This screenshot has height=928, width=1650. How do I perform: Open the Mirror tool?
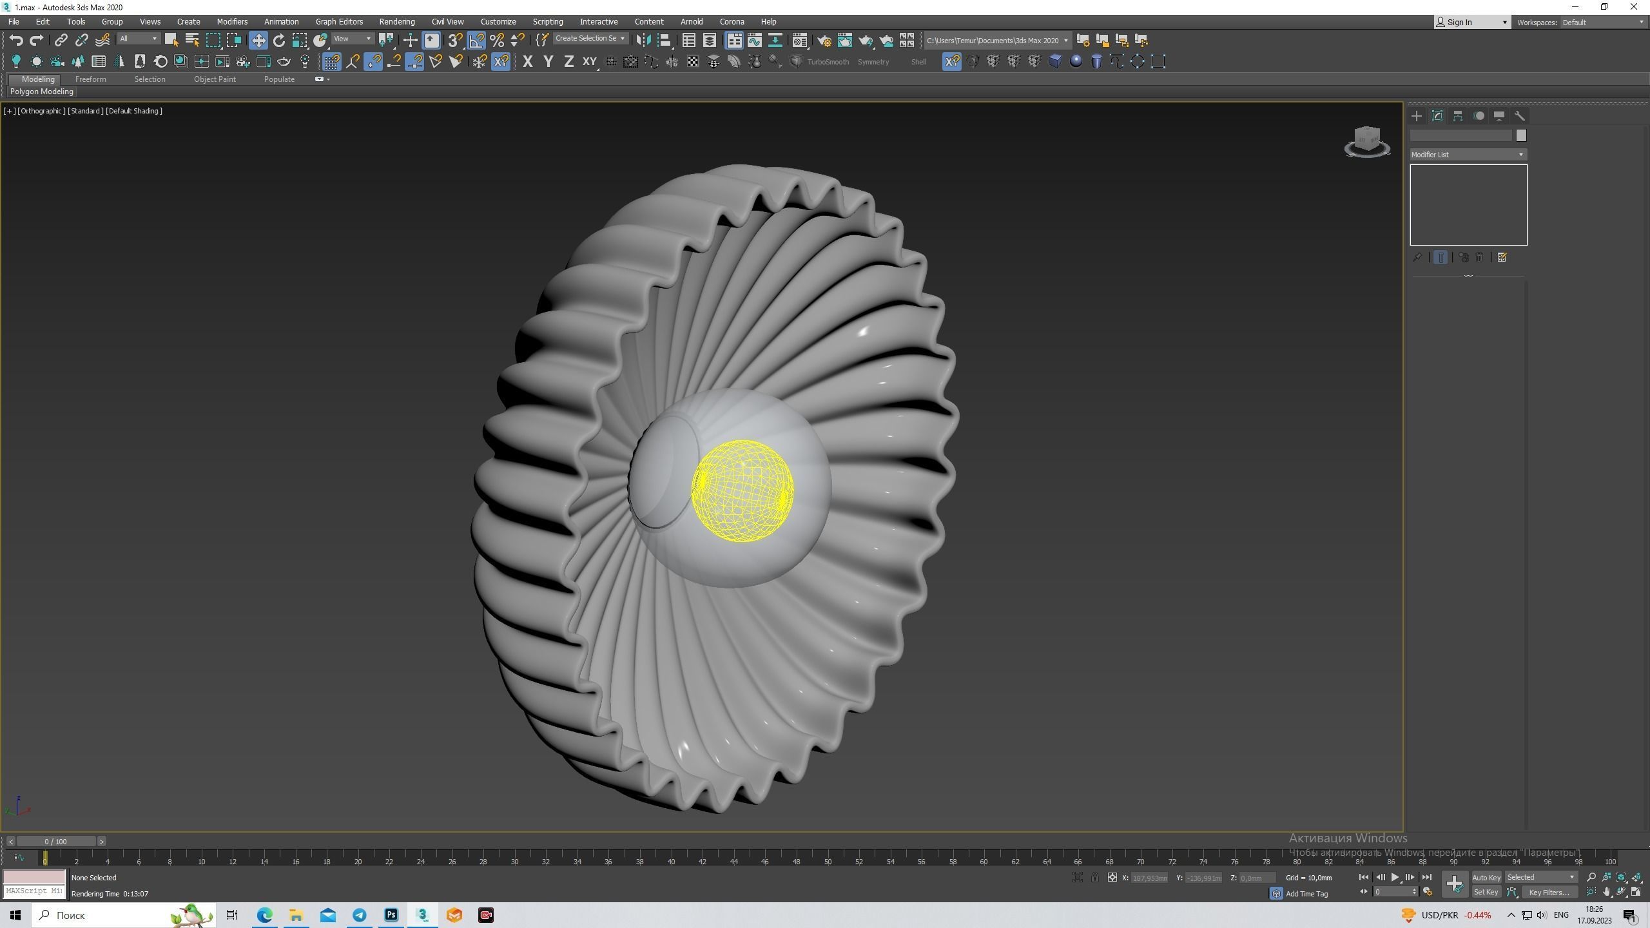point(643,40)
